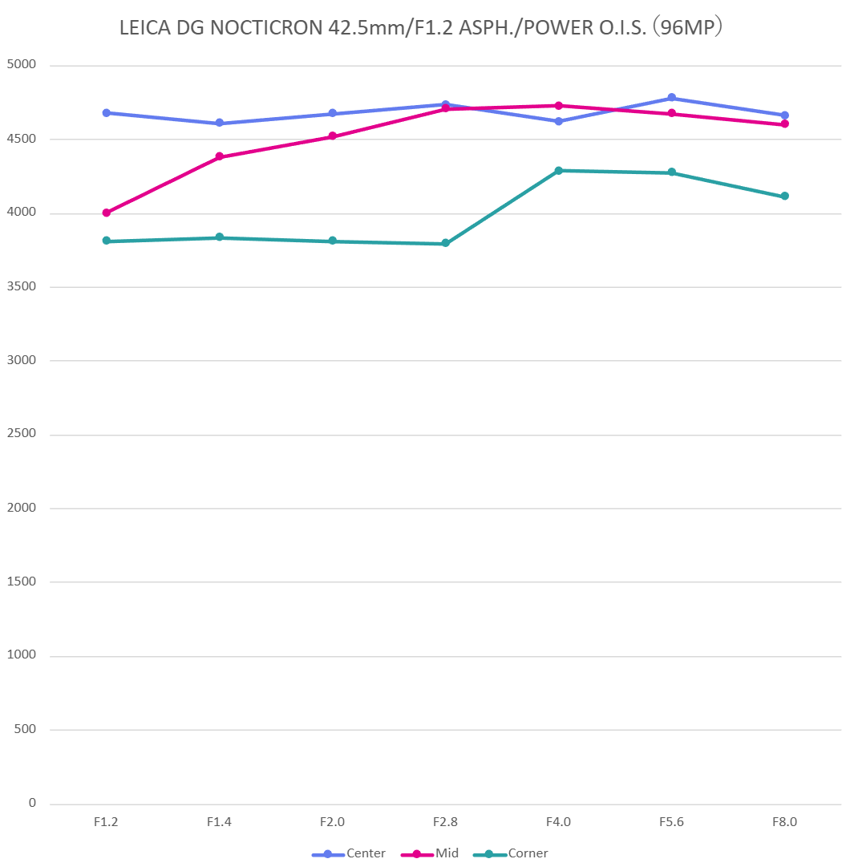
Task: Click the Corner data point at F2.8
Action: point(445,243)
